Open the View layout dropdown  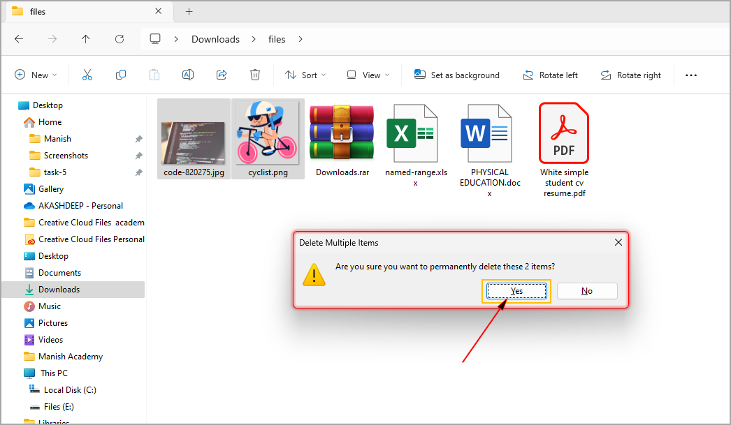coord(368,75)
